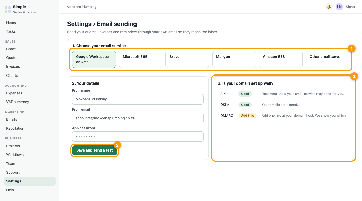Click the 'Settings › Email sending' heading

coord(102,24)
